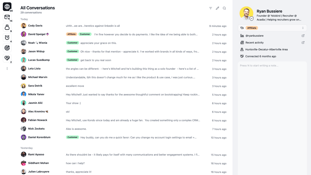This screenshot has height=175, width=311.
Task: Change the Affiliate tag using its selector
Action: 303,28
